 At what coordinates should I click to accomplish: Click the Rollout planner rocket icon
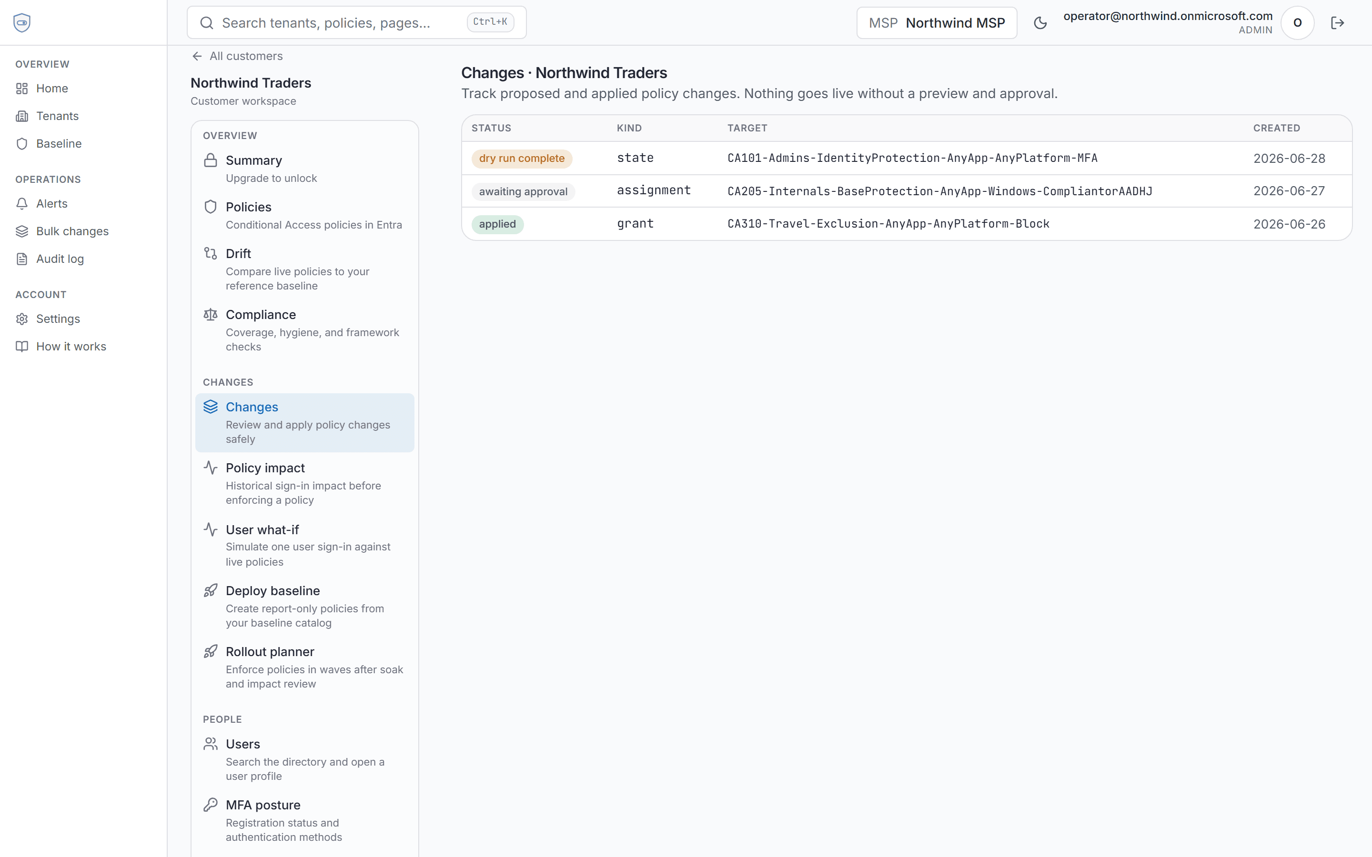coord(211,652)
